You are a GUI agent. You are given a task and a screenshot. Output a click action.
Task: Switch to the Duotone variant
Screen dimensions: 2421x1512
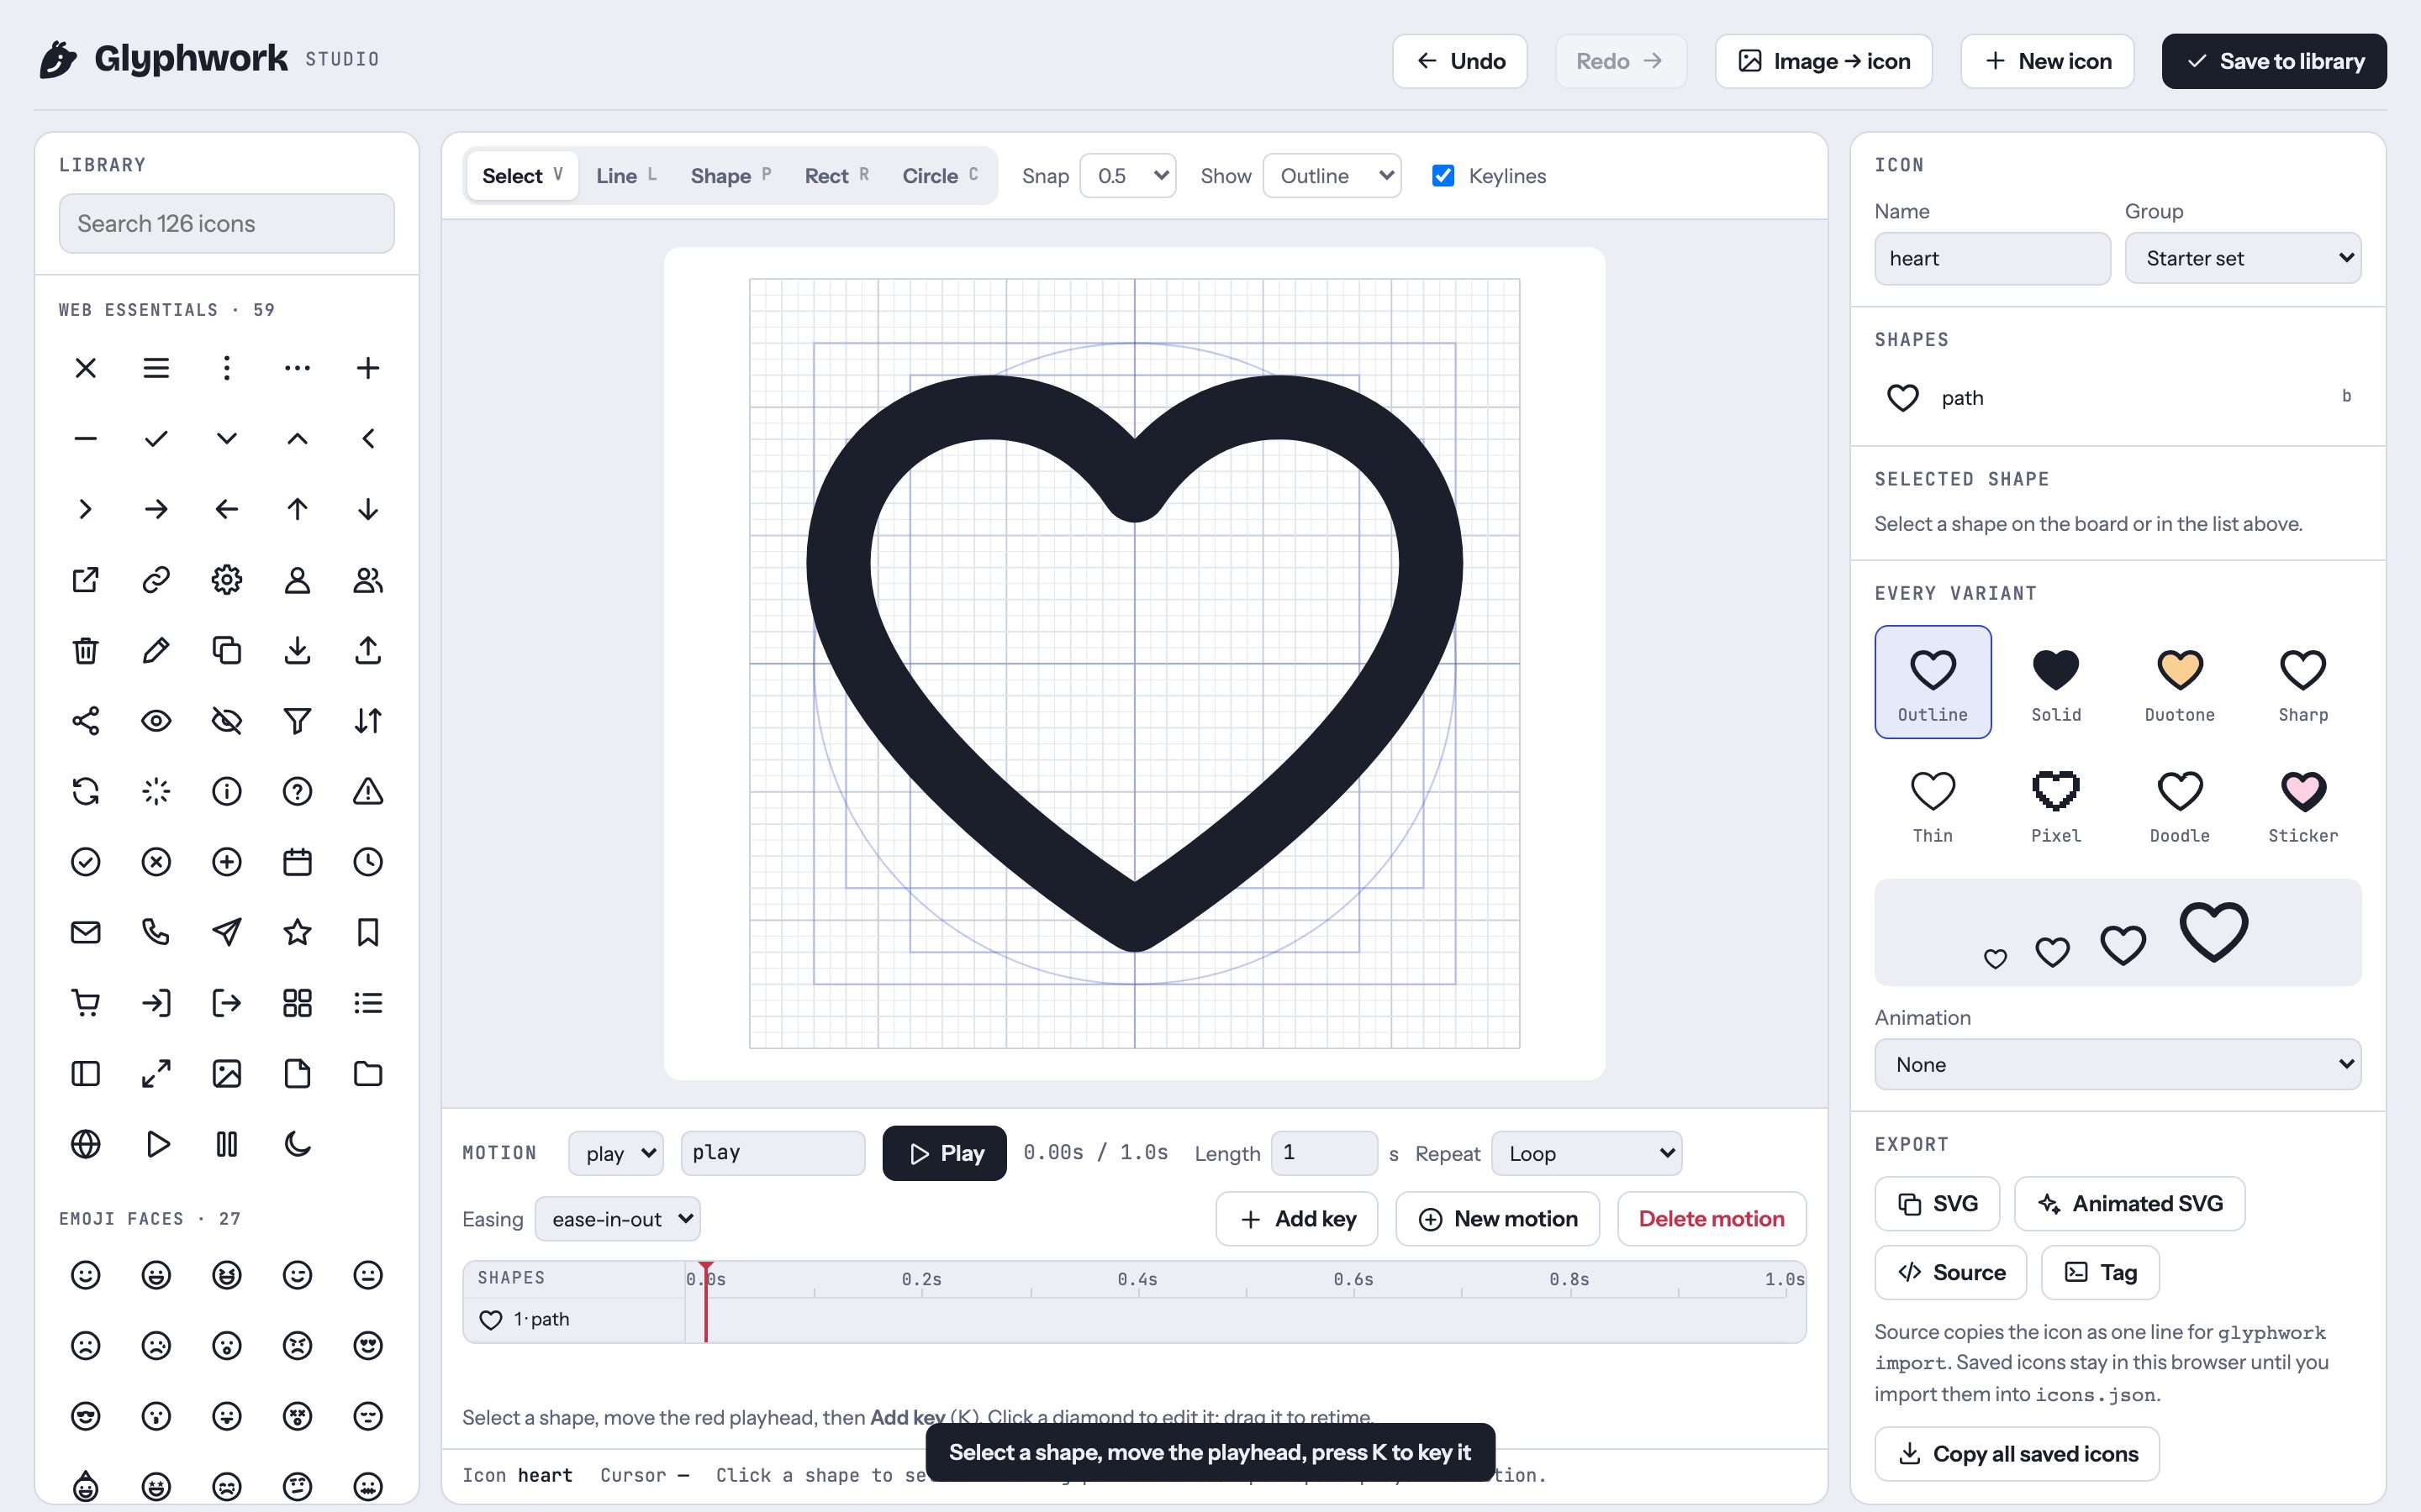(2180, 682)
